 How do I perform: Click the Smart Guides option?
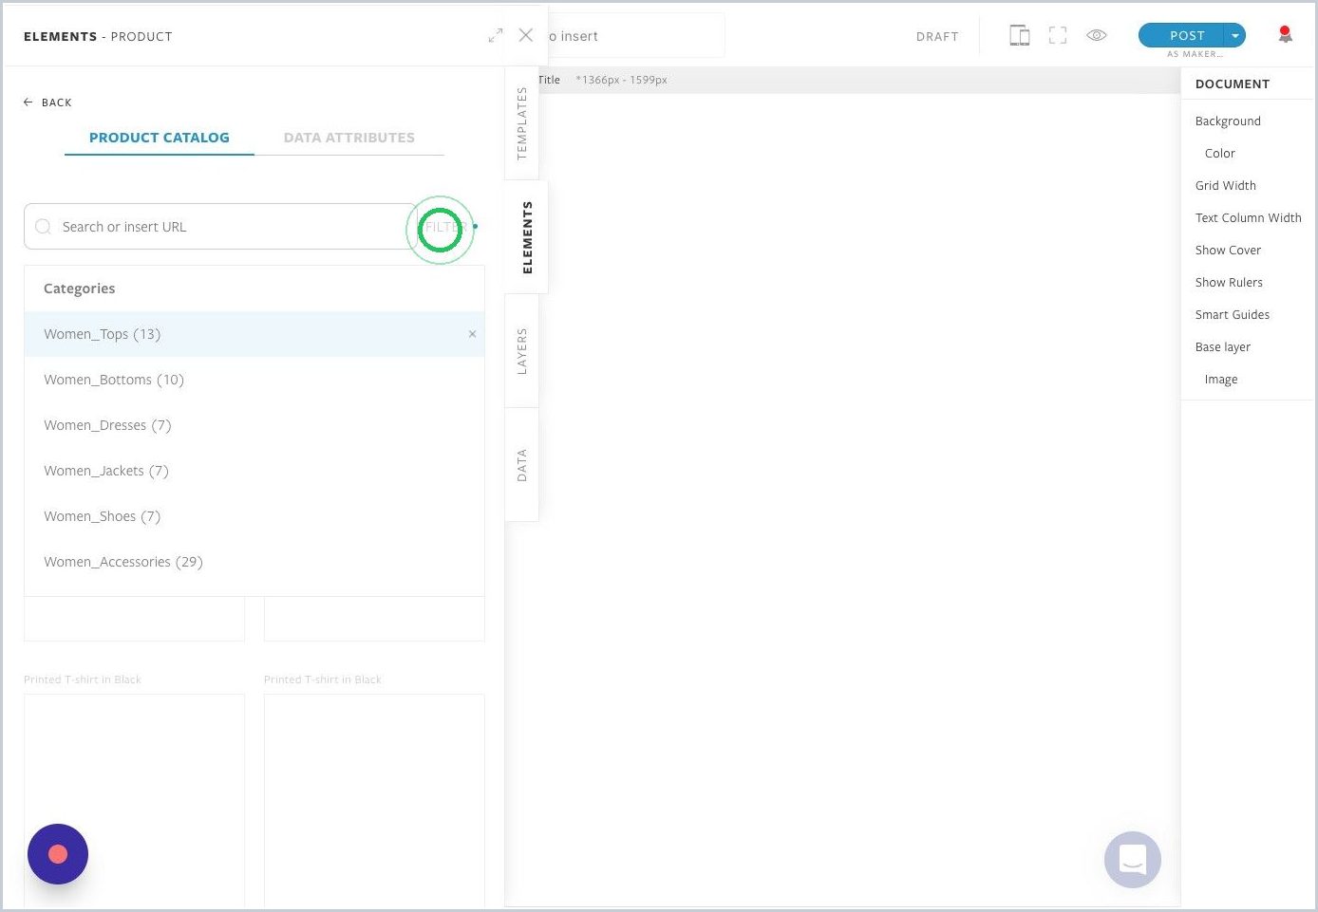1232,315
